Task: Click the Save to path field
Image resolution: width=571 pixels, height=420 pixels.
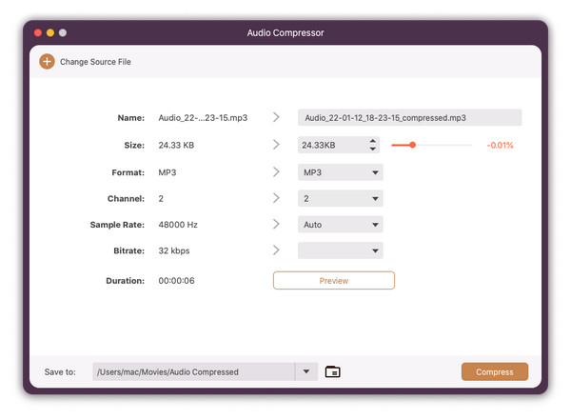Action: click(193, 371)
